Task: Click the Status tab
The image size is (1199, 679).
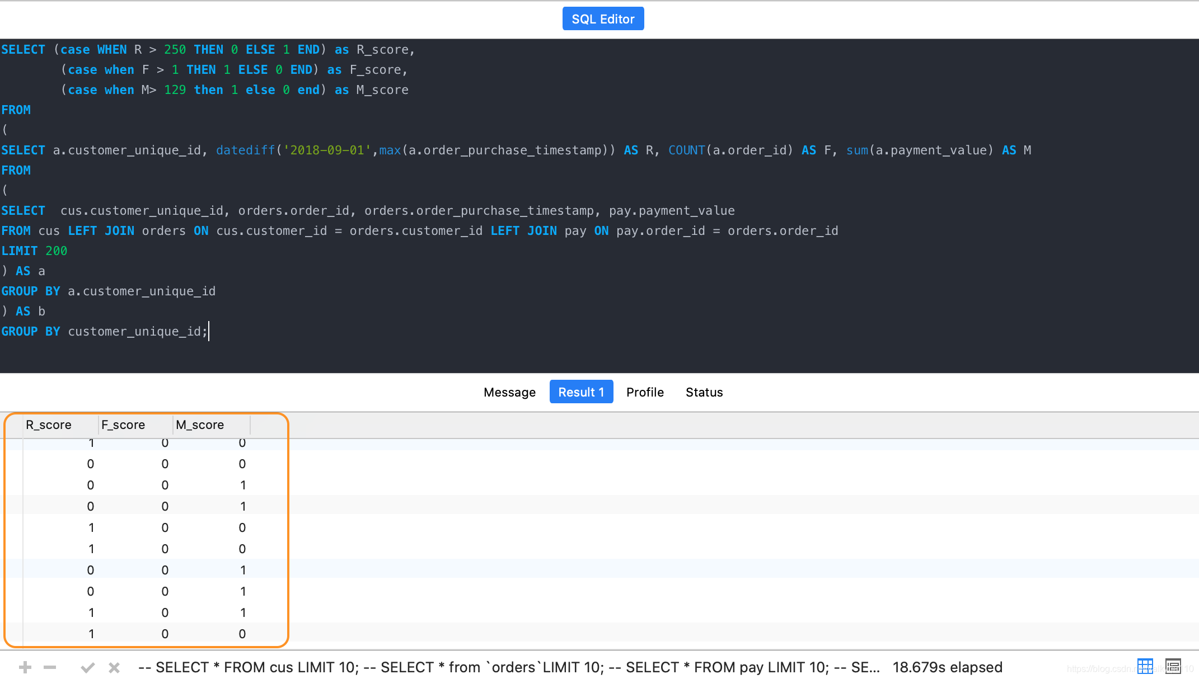Action: pyautogui.click(x=704, y=392)
